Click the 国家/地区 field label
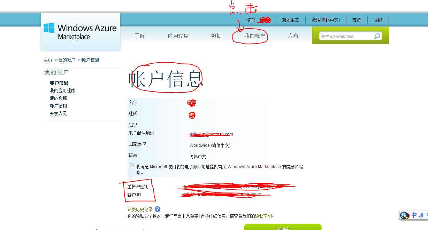This screenshot has height=230, width=428. pos(138,144)
